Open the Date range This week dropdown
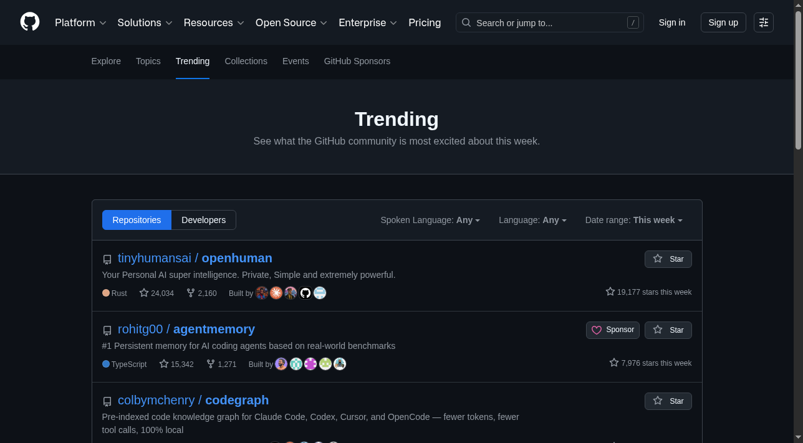Image resolution: width=803 pixels, height=443 pixels. coord(633,220)
